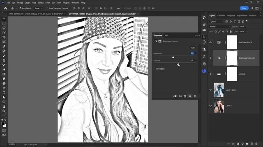Add layer mask icon at Layers bottom
Screen dimensions: 263x147
pyautogui.click(x=238, y=144)
